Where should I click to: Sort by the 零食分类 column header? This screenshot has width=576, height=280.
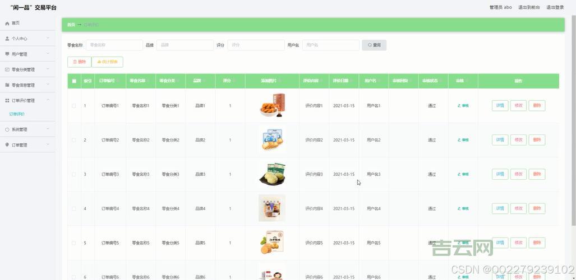(x=171, y=81)
